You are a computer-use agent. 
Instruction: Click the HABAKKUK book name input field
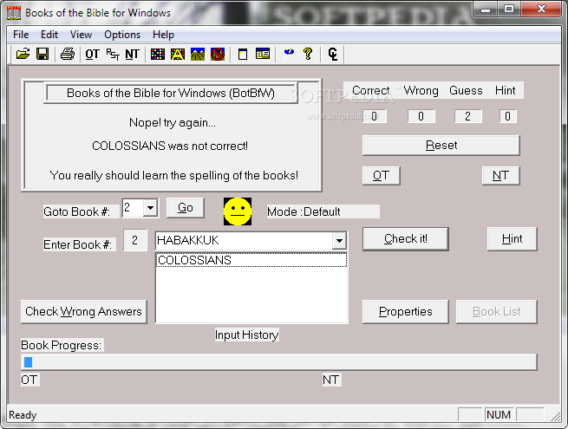[x=244, y=241]
